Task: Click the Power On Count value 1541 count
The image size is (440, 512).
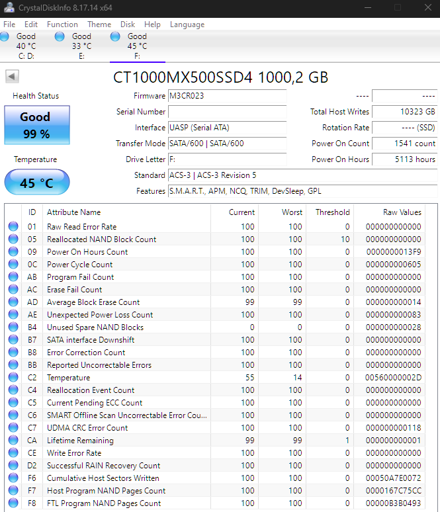Action: pyautogui.click(x=405, y=144)
